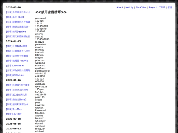
Task: Click the 'p@ssw0rd!@' list entry
Action: (x=43, y=71)
